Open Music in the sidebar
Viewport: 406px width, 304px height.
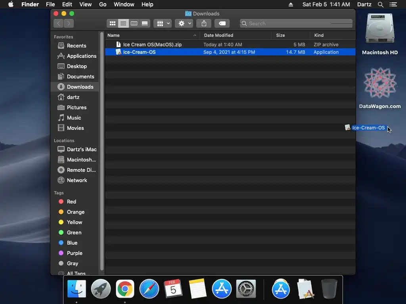point(75,118)
